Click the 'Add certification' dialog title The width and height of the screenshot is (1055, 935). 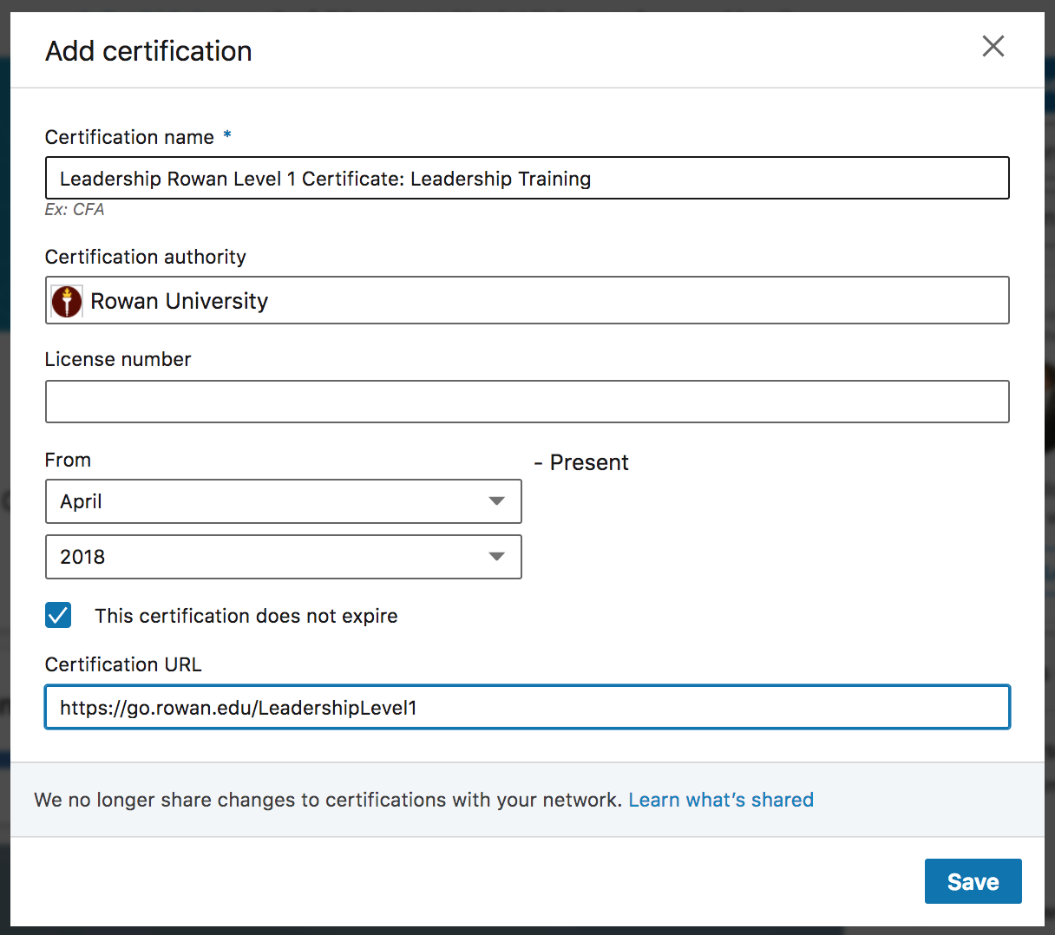(x=148, y=51)
